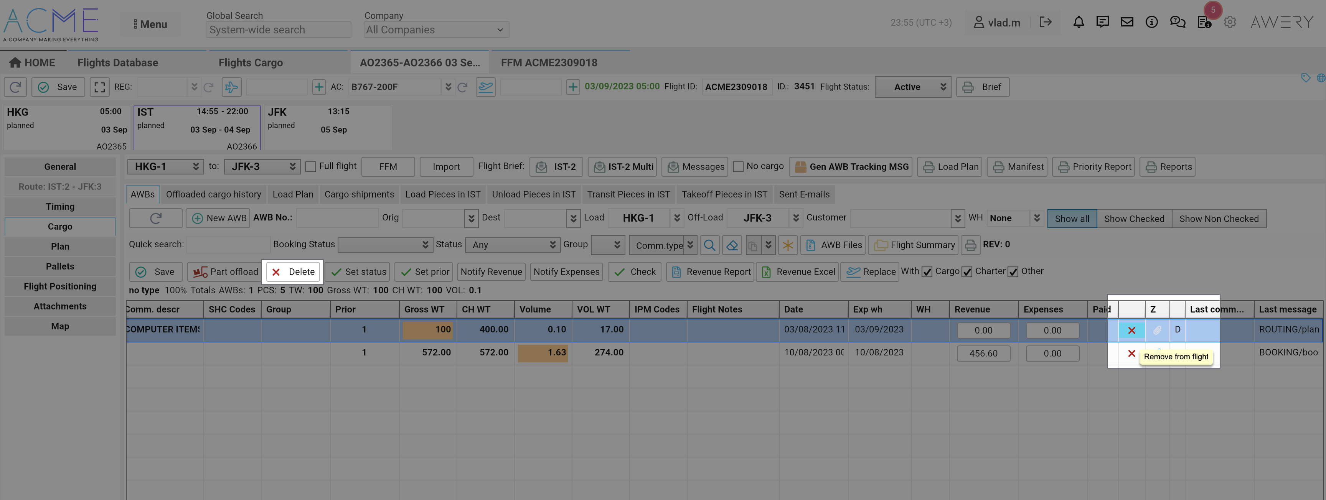Click the orange asterisk icon

[x=788, y=245]
